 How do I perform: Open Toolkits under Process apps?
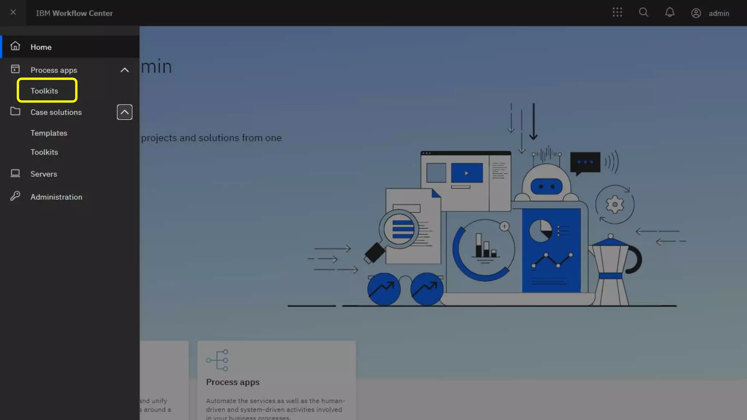(44, 91)
